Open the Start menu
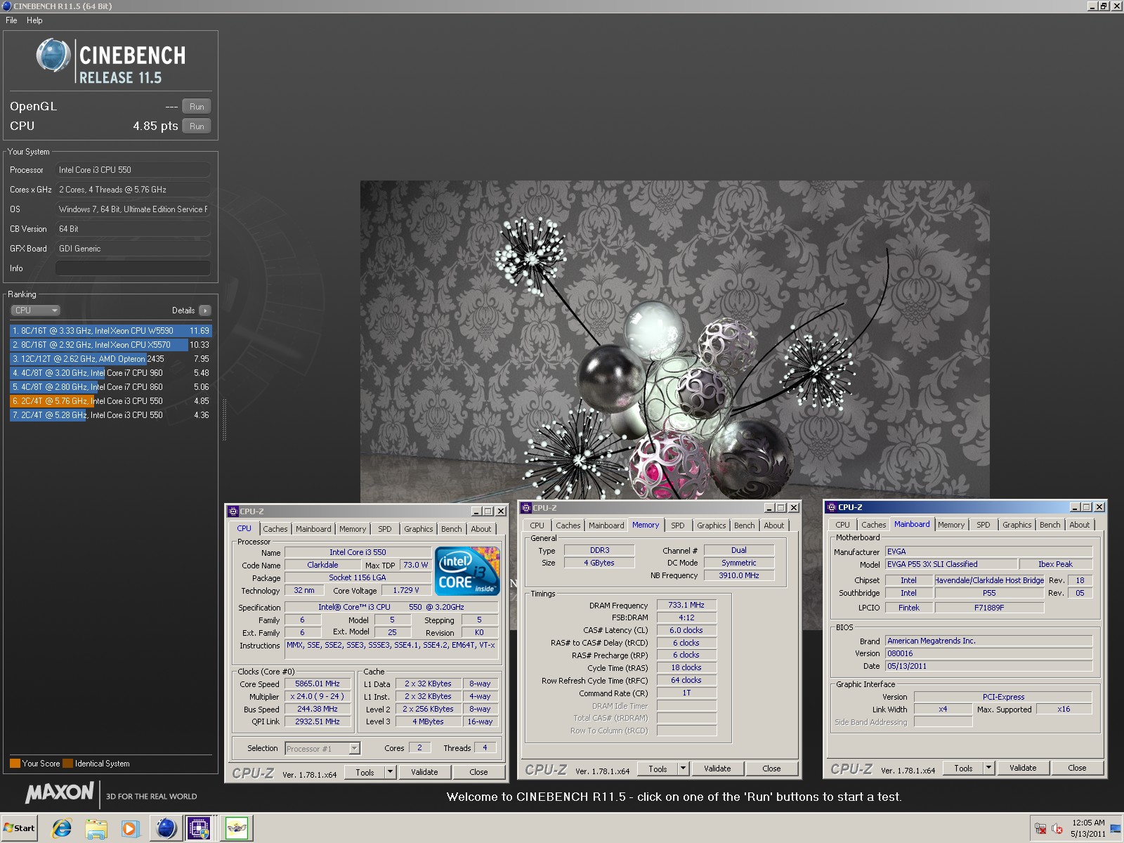 19,828
